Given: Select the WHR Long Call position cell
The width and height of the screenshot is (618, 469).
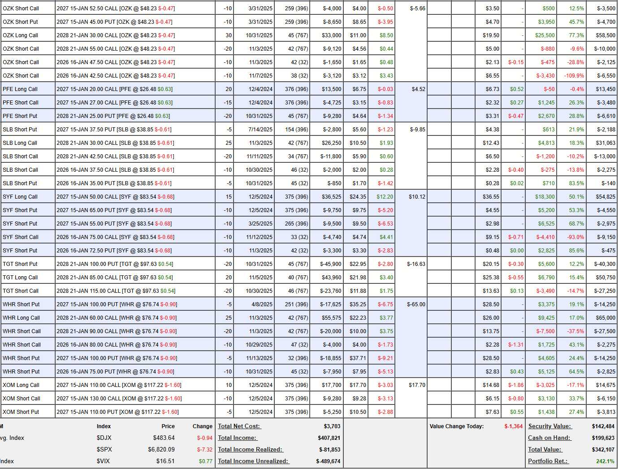Looking at the screenshot, I should pyautogui.click(x=21, y=318).
